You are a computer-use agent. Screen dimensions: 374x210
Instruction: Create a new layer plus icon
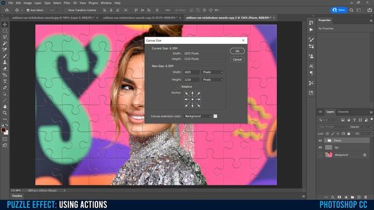point(359,197)
